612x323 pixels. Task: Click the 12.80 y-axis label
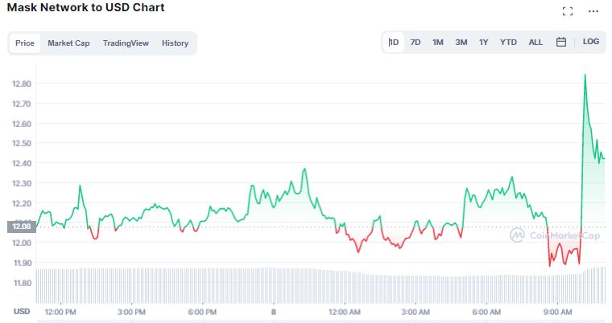tap(22, 84)
